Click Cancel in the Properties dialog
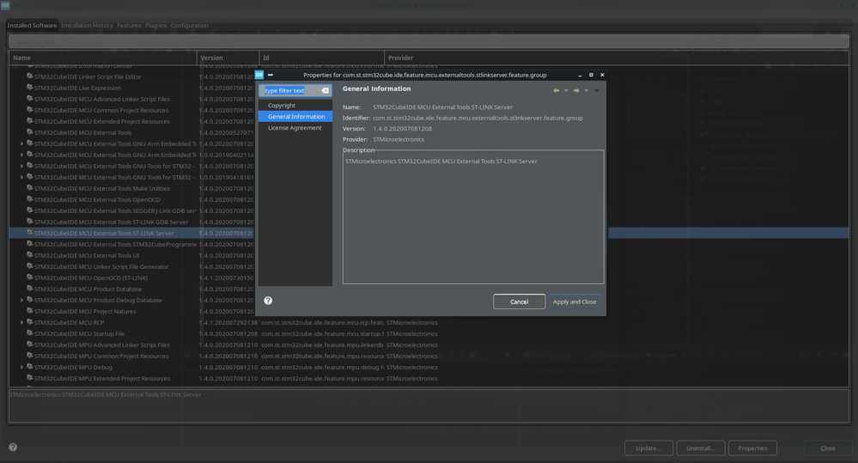Screen dimensions: 858x463 [x=519, y=302]
